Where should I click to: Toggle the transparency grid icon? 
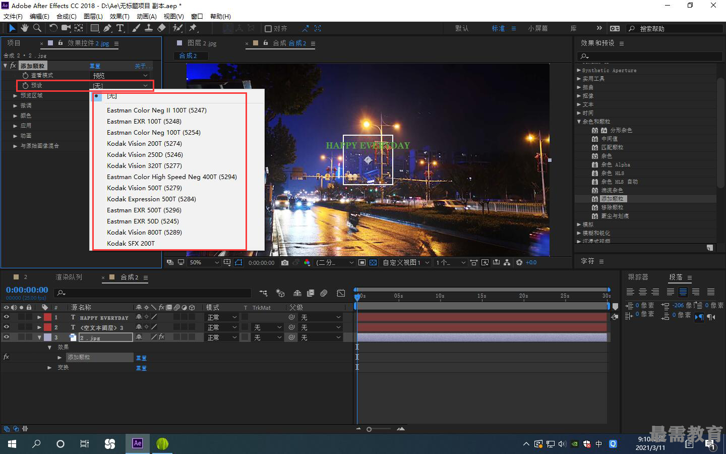point(373,262)
